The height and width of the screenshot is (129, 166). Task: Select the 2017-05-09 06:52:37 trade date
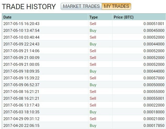click(x=21, y=85)
